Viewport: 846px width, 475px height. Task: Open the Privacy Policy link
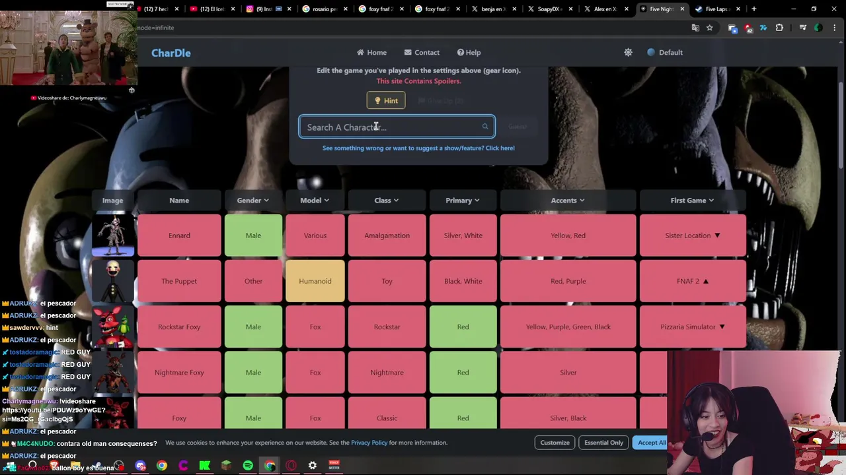369,443
